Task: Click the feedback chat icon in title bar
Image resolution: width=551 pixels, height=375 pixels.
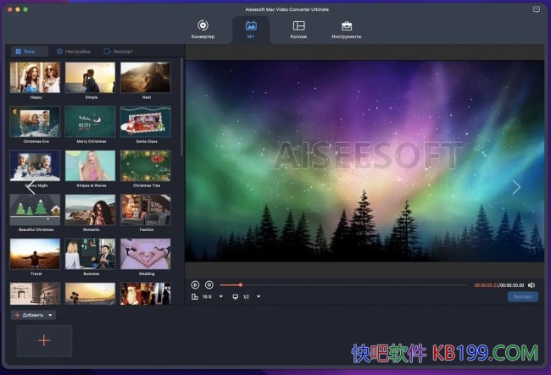Action: tap(537, 8)
